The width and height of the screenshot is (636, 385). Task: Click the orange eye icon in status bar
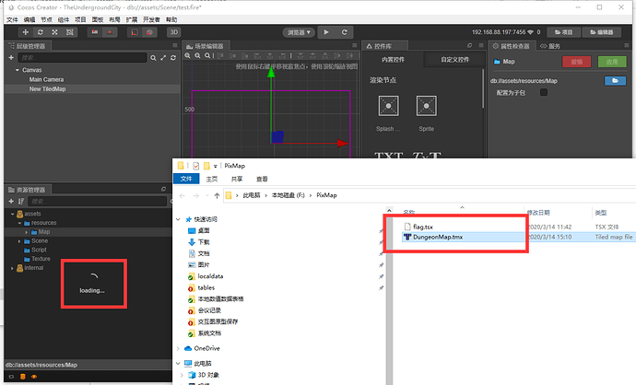click(x=34, y=377)
